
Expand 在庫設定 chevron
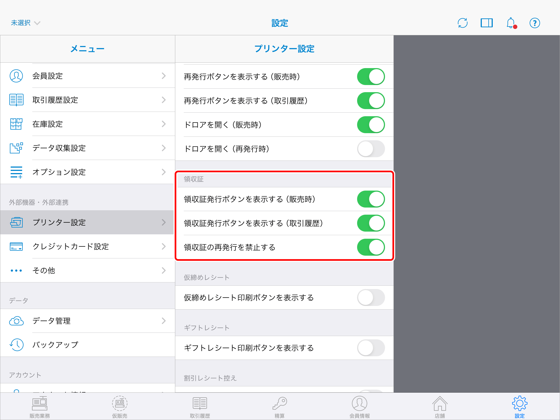coord(164,124)
